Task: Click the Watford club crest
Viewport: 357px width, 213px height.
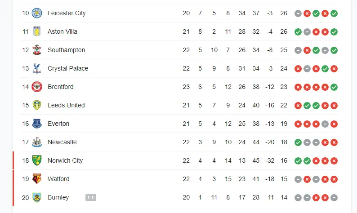Action: 37,179
